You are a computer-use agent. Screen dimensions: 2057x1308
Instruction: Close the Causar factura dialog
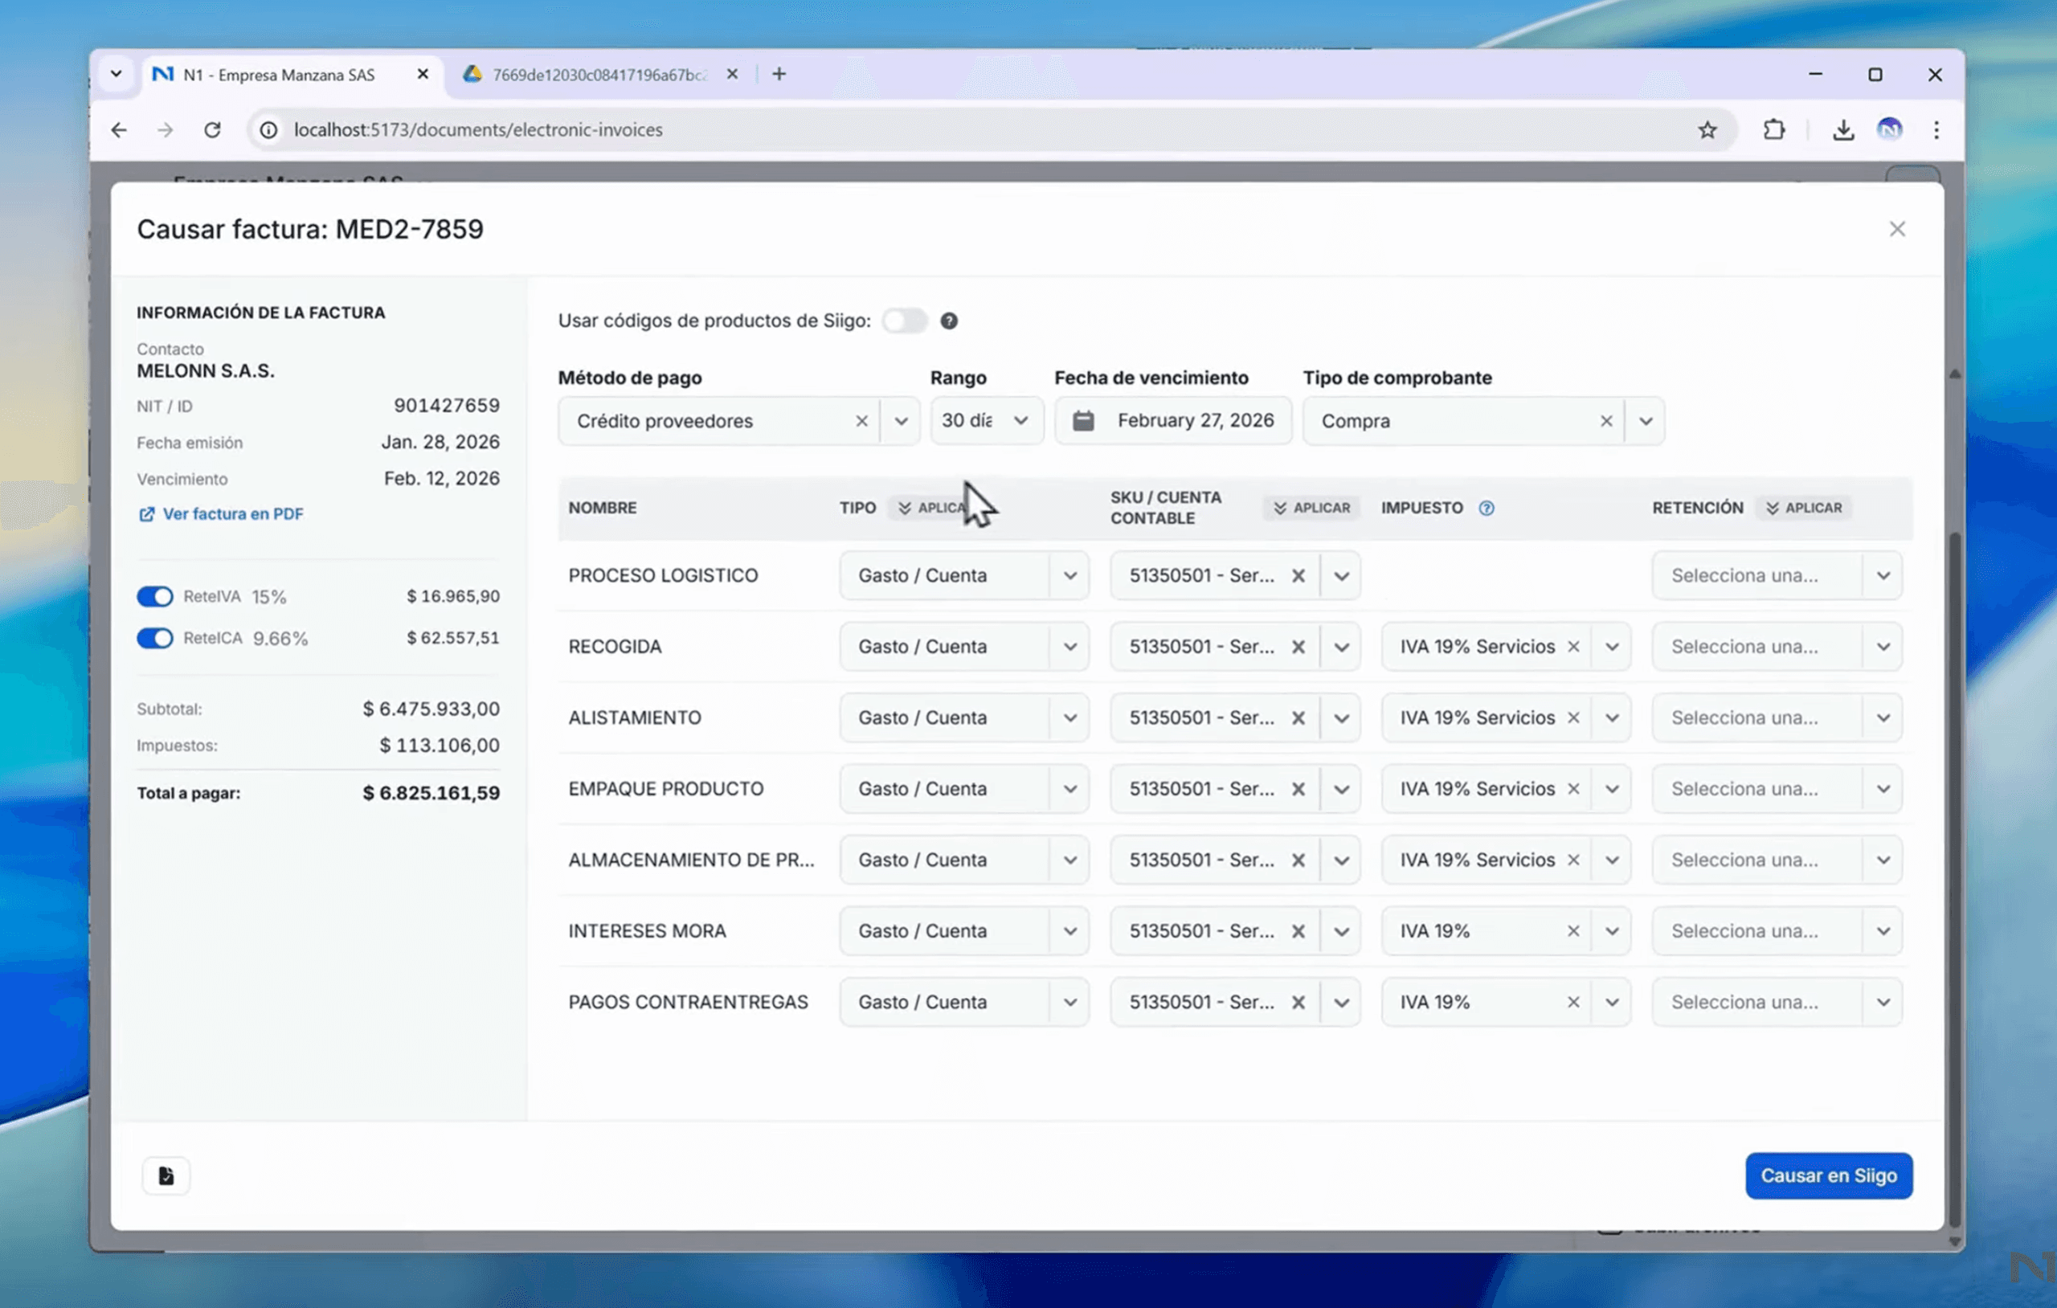point(1896,229)
